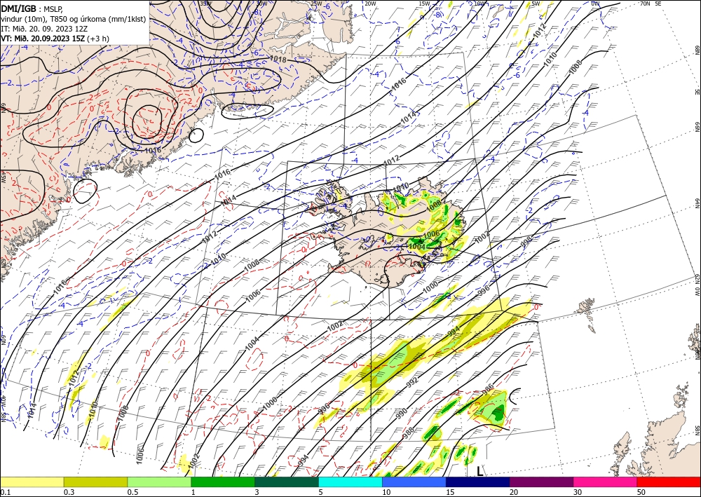Viewport: 701px width, 497px height.
Task: Click the cyan 5 mm legend swatch
Action: coord(350,482)
